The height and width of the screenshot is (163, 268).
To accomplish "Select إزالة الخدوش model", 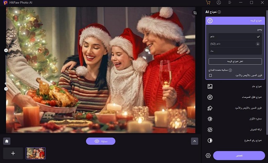I will [x=234, y=130].
